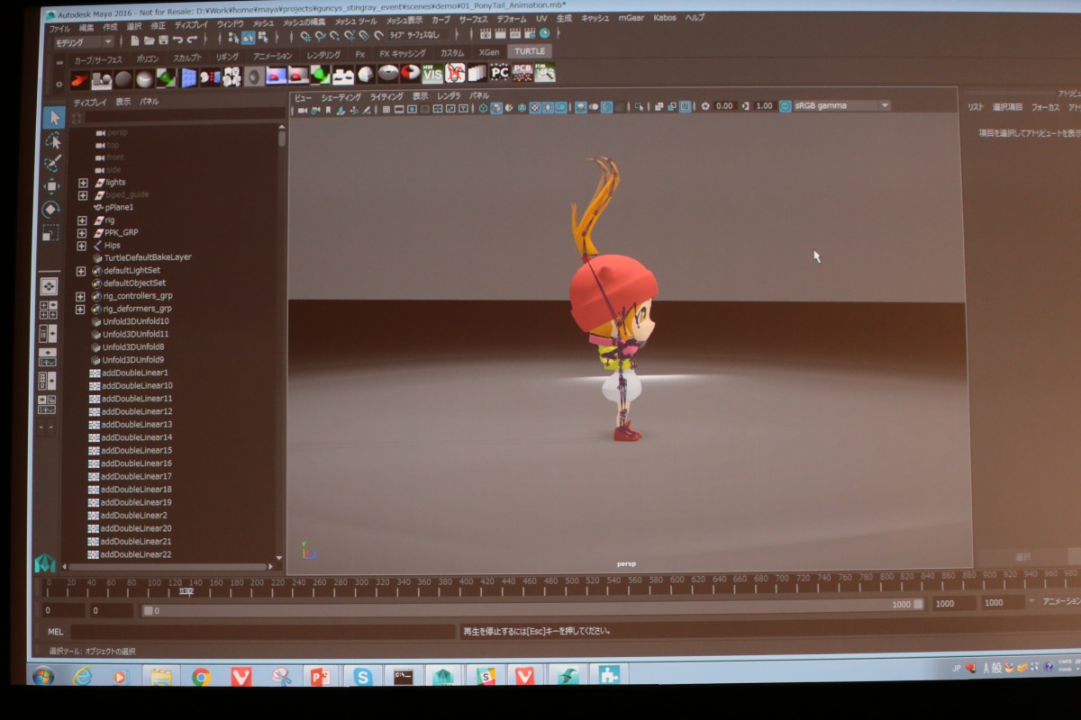Expand the rig node in outliner

[82, 220]
